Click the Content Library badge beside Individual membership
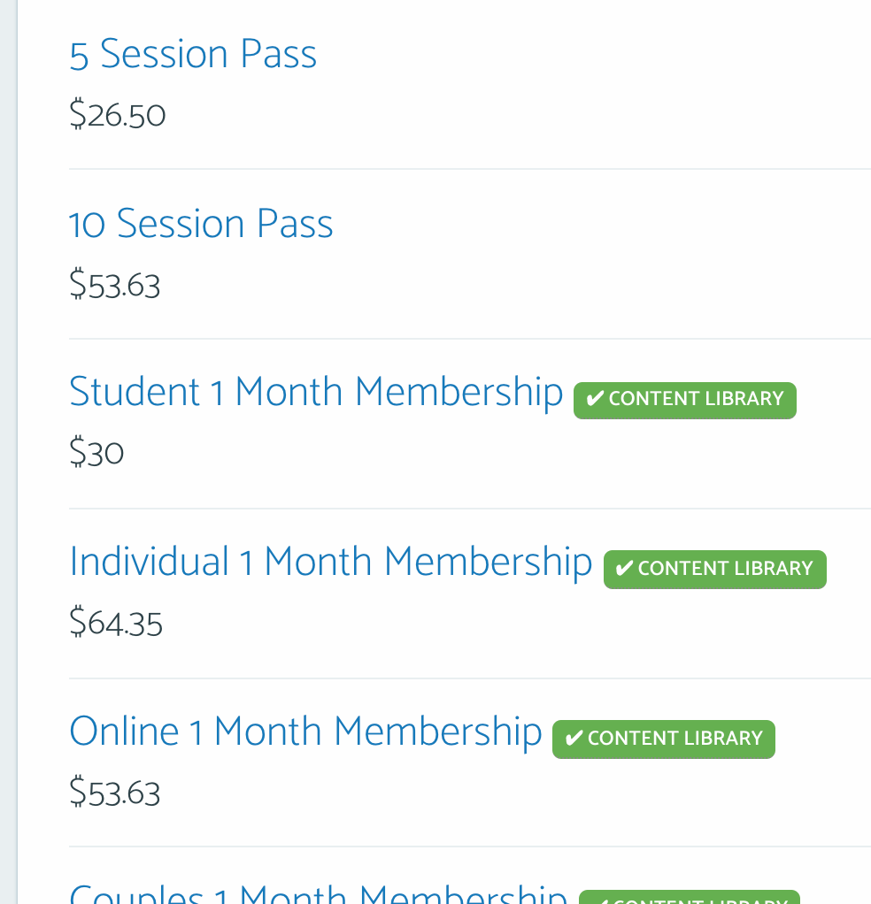Viewport: 871px width, 904px height. 714,570
